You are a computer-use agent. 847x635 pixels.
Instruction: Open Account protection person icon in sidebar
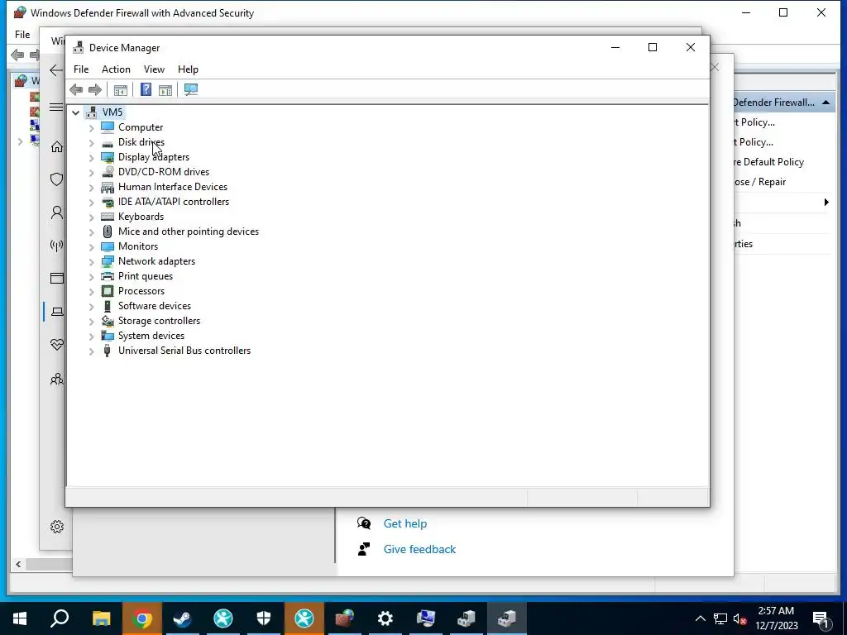click(x=57, y=212)
